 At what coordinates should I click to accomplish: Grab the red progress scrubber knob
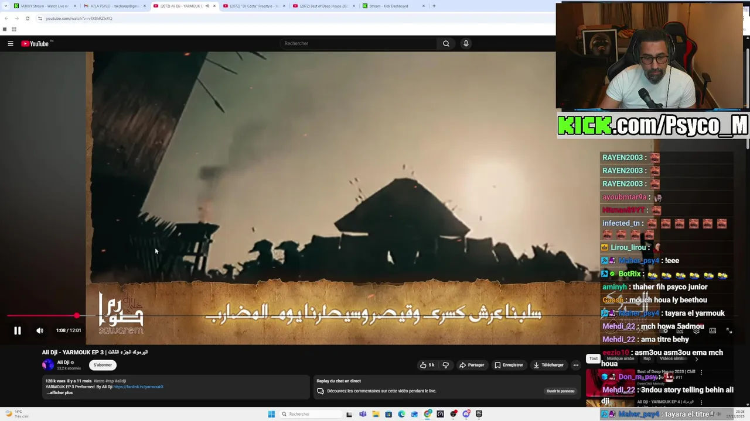tap(77, 316)
